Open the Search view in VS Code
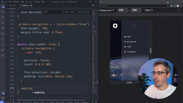Viewport: 183px width, 103px height. tap(3, 11)
